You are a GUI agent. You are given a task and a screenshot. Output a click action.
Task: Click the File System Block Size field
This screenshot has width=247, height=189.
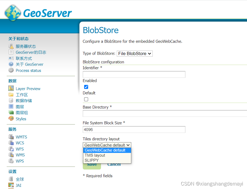134,130
